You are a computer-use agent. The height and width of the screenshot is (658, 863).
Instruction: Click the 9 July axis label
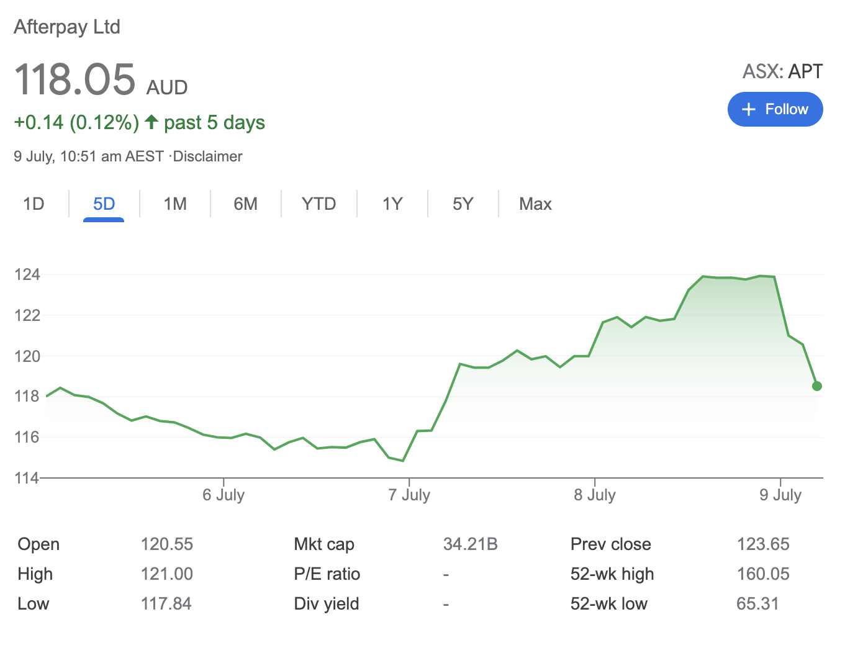[780, 495]
